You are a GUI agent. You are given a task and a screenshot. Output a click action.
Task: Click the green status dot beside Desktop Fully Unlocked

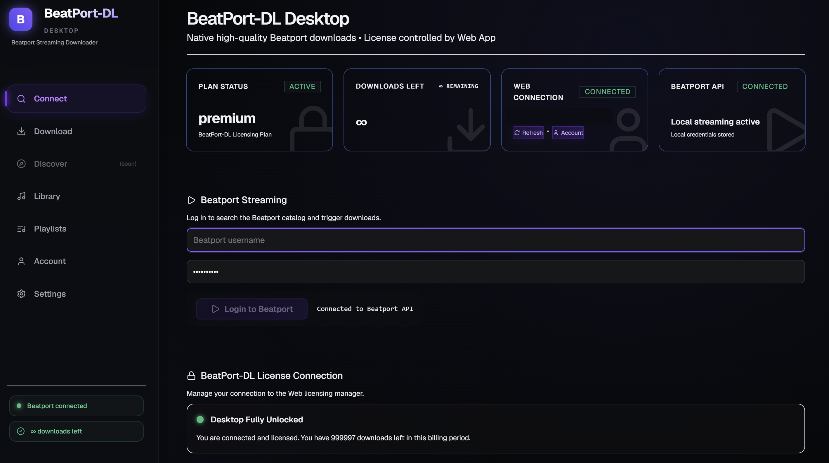200,419
